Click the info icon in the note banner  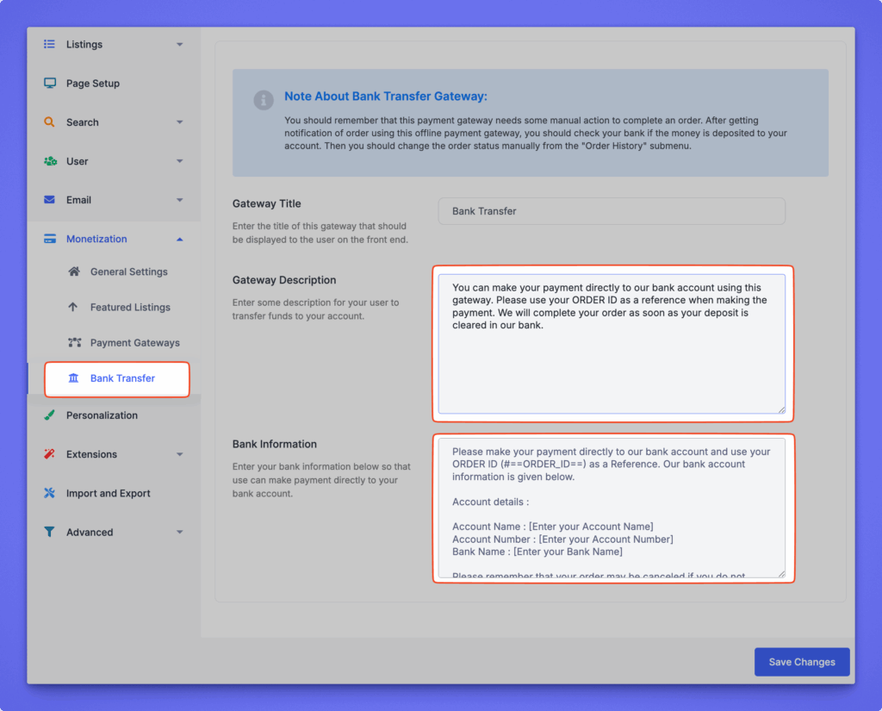click(x=264, y=101)
